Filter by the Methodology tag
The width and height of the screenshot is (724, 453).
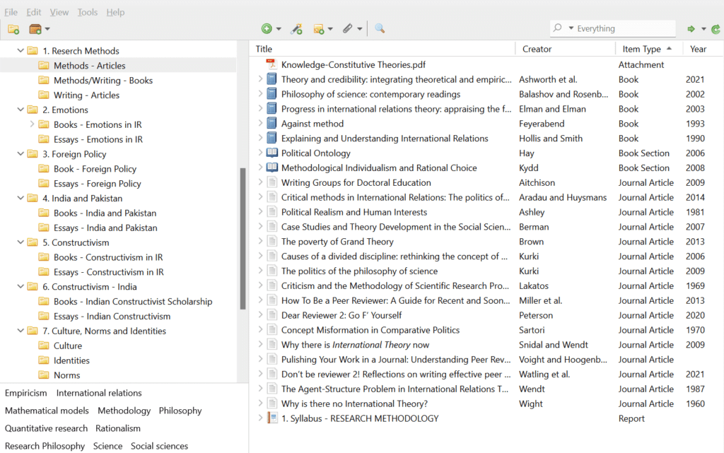[124, 411]
